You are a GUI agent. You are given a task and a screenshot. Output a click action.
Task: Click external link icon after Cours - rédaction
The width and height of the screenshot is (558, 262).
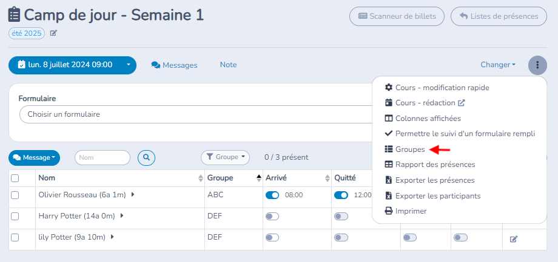(x=461, y=103)
